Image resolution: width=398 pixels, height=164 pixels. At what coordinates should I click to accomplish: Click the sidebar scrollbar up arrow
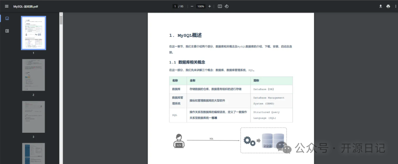pos(61,14)
